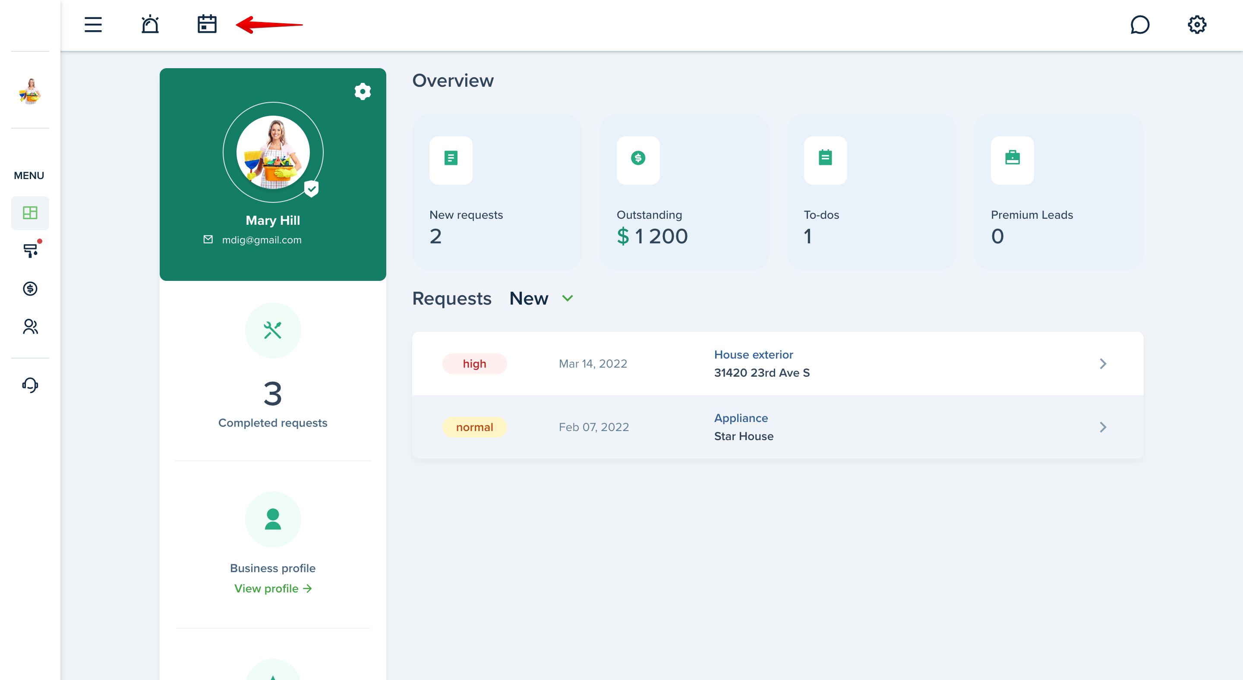
Task: Click the New requests document icon
Action: click(451, 158)
